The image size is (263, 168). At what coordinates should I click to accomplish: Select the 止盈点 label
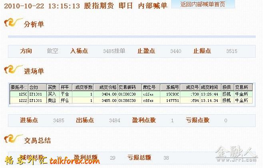(146, 51)
